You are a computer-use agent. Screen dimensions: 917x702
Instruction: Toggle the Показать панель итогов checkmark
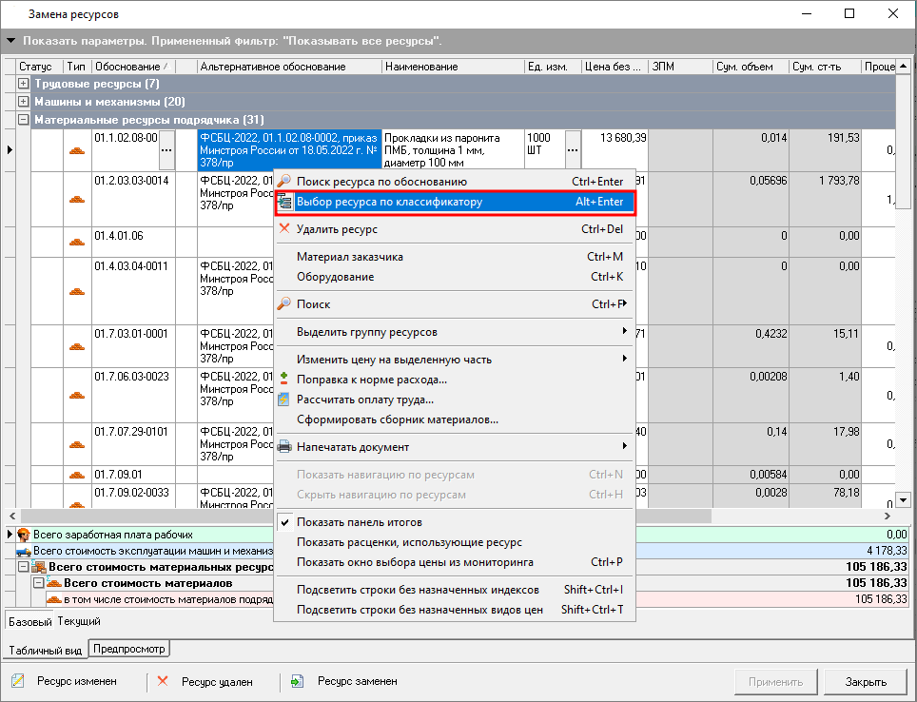tap(283, 522)
